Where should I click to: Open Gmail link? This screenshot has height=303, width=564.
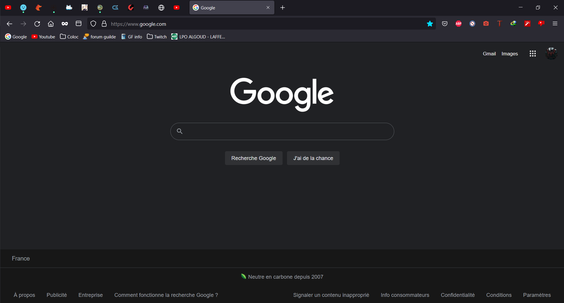489,54
